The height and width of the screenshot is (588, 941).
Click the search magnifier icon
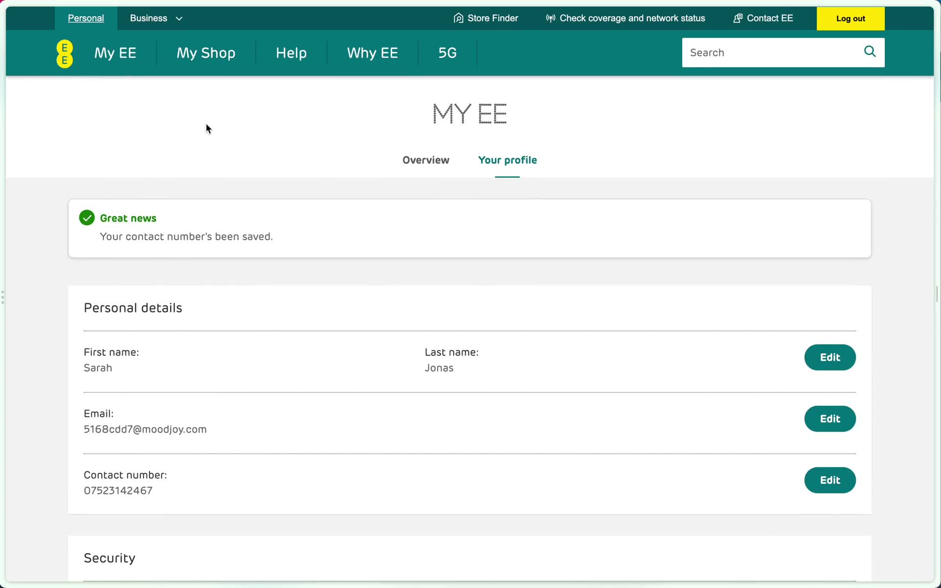(870, 52)
